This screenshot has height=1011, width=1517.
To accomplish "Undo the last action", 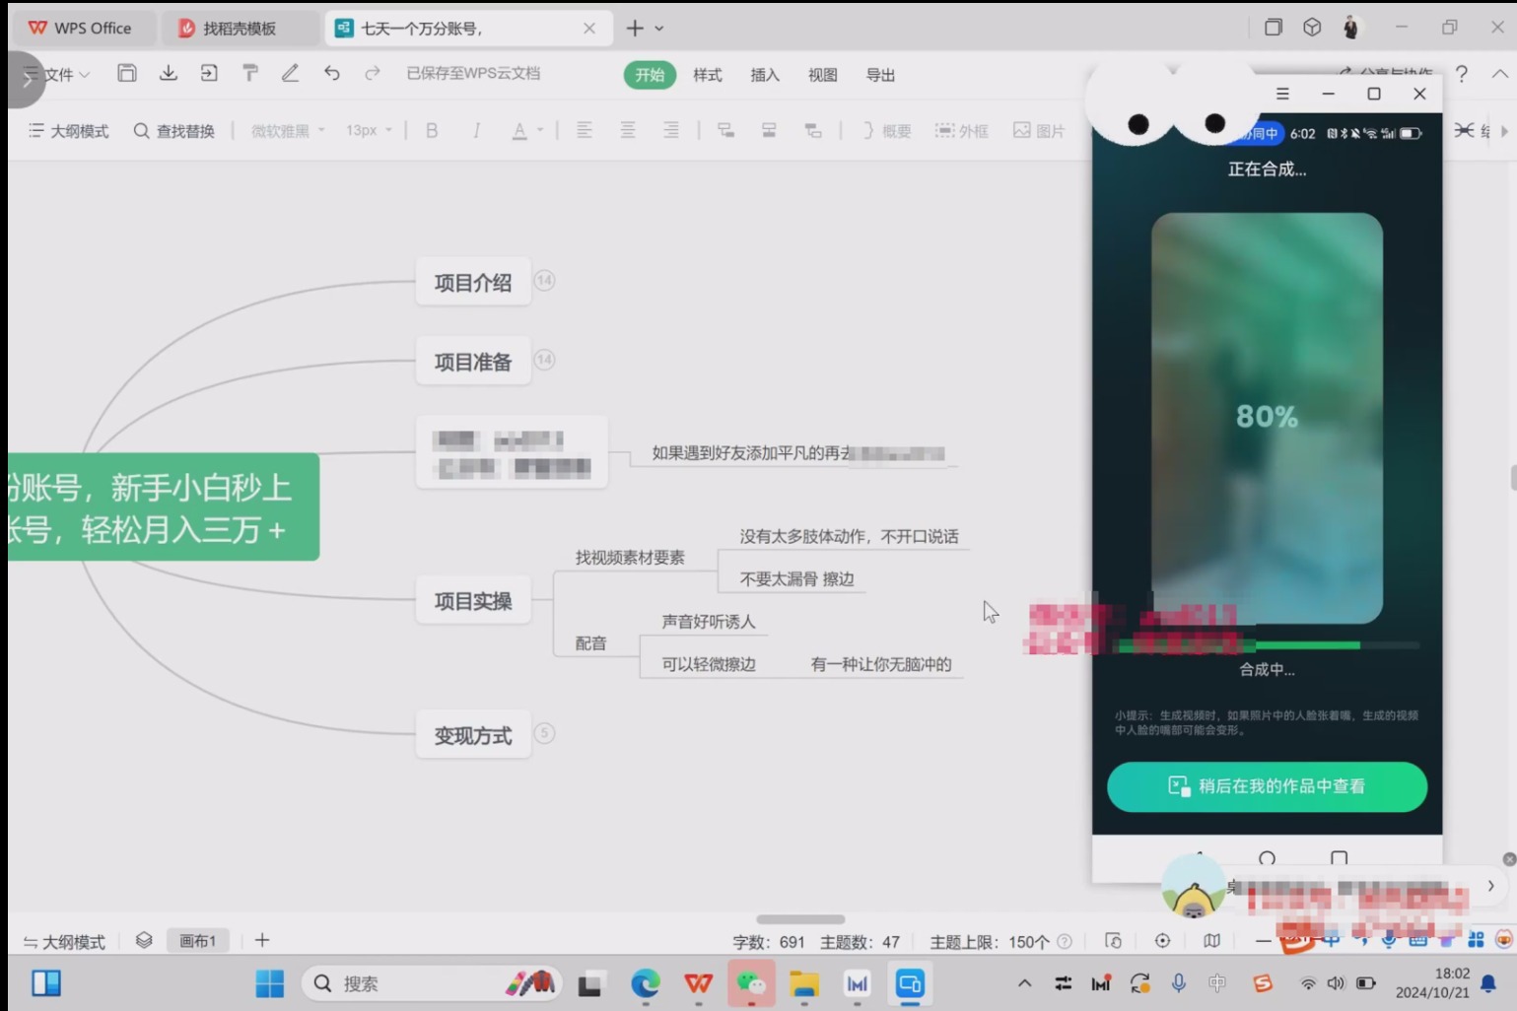I will pos(331,73).
